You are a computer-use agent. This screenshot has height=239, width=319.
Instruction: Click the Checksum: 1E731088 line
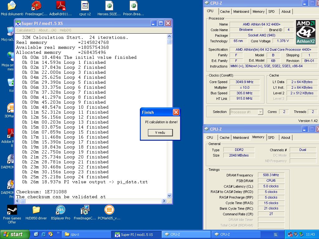(41, 192)
